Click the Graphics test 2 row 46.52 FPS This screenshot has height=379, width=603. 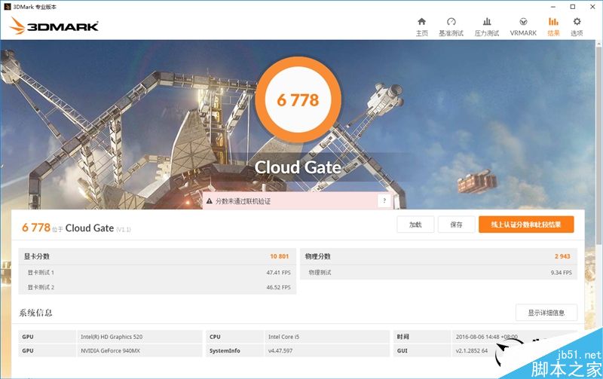click(158, 287)
